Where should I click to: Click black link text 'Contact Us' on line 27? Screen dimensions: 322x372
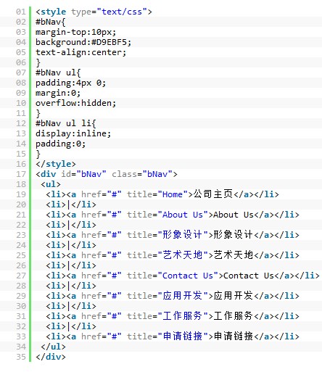249,276
